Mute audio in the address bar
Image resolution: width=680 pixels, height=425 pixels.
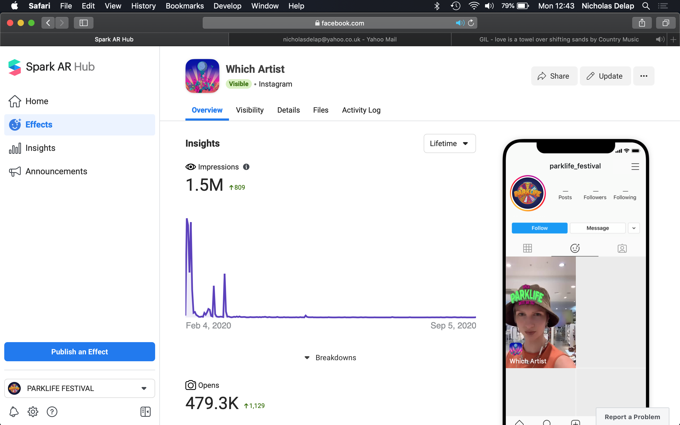click(x=460, y=23)
